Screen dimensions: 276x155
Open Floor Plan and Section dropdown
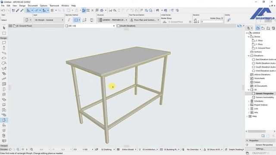144,20
